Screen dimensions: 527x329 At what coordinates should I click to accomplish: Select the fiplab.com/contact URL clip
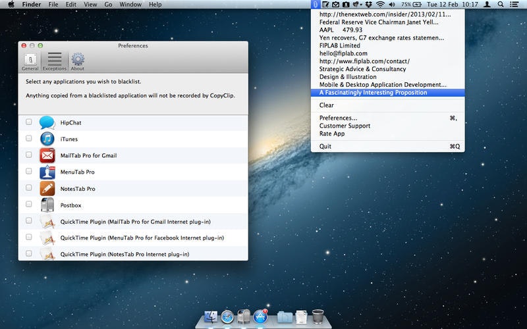coord(388,61)
